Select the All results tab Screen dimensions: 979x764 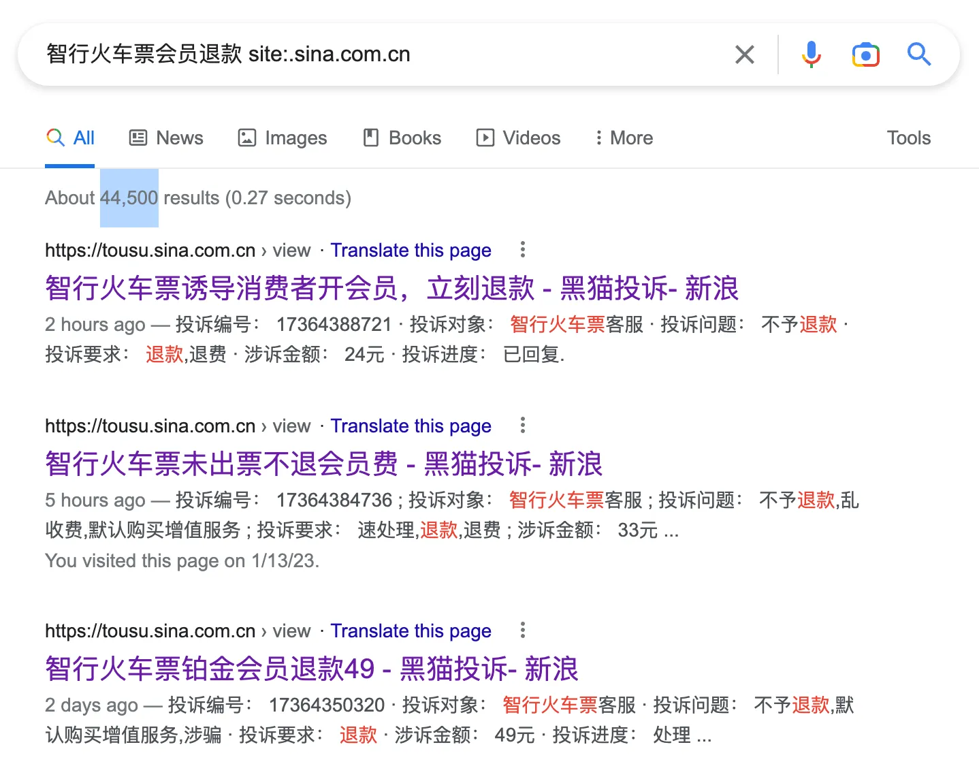[x=70, y=138]
